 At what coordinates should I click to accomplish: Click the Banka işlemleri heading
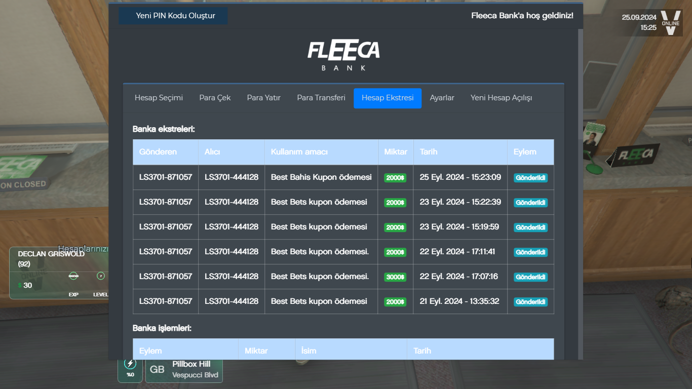pos(162,328)
